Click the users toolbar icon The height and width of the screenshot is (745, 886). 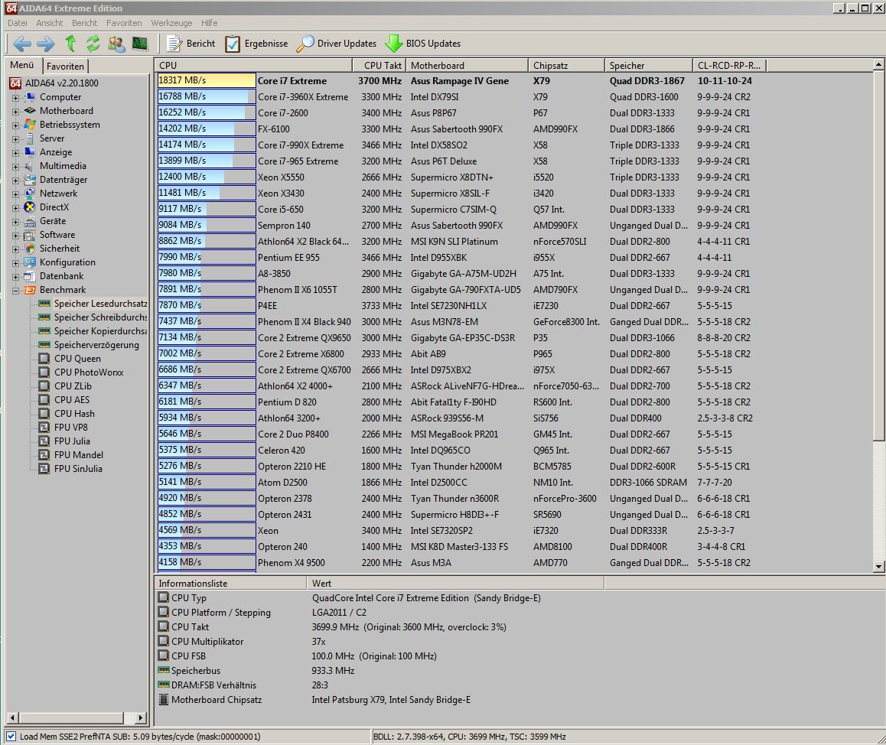(116, 44)
